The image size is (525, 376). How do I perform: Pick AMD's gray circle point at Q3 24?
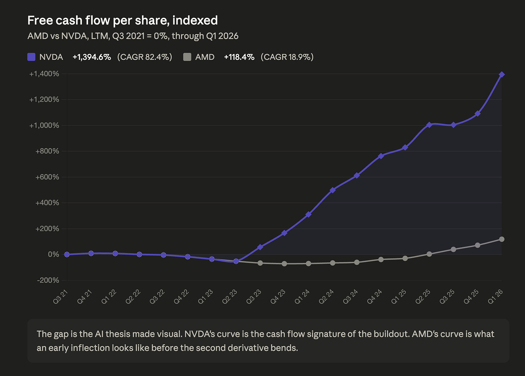(x=357, y=262)
